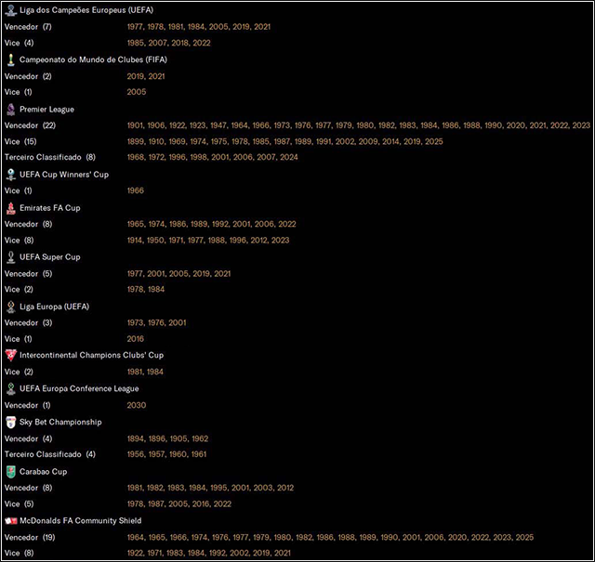Click the McDonalds FA Community Shield icon
The width and height of the screenshot is (595, 562).
(10, 521)
